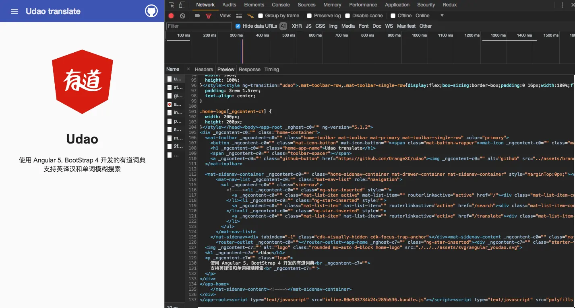The width and height of the screenshot is (575, 308).
Task: Switch to the Response tab
Action: click(249, 70)
